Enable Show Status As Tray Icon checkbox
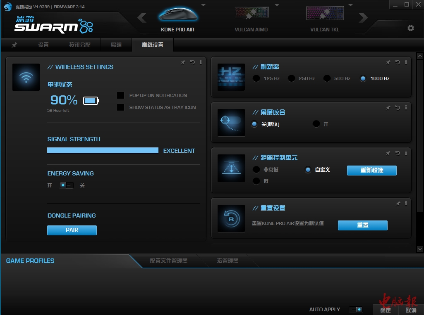 120,107
